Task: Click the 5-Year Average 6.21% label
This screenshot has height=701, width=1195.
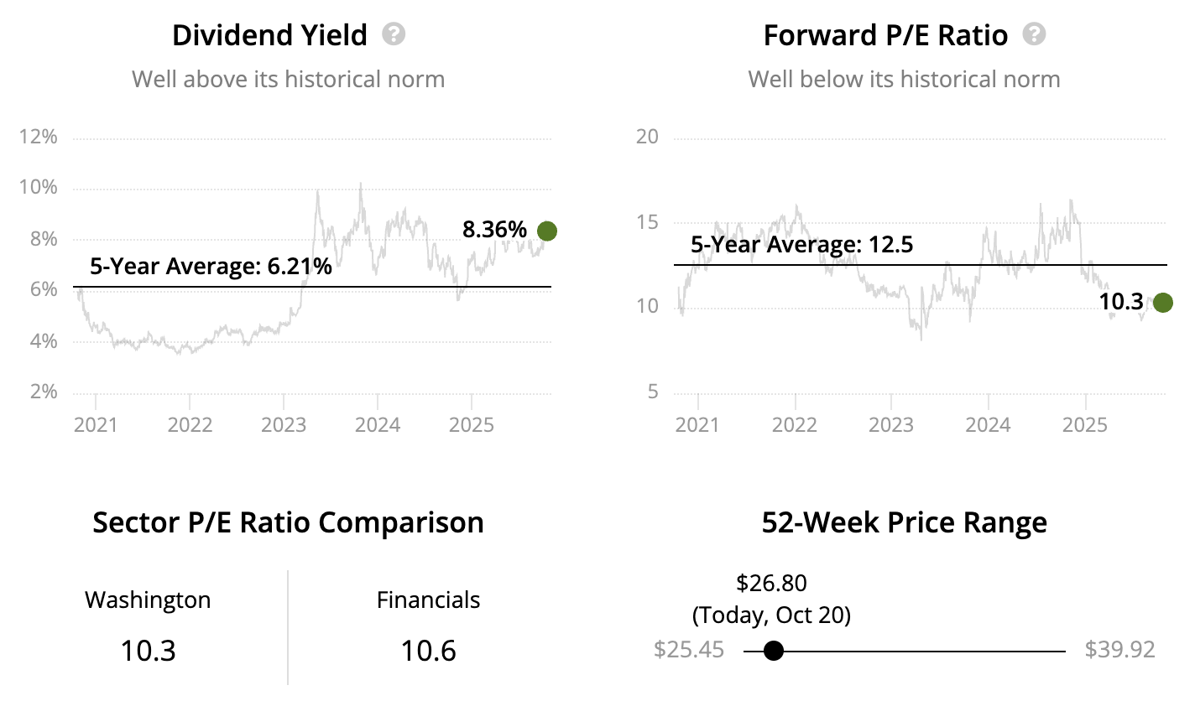Action: pyautogui.click(x=211, y=267)
